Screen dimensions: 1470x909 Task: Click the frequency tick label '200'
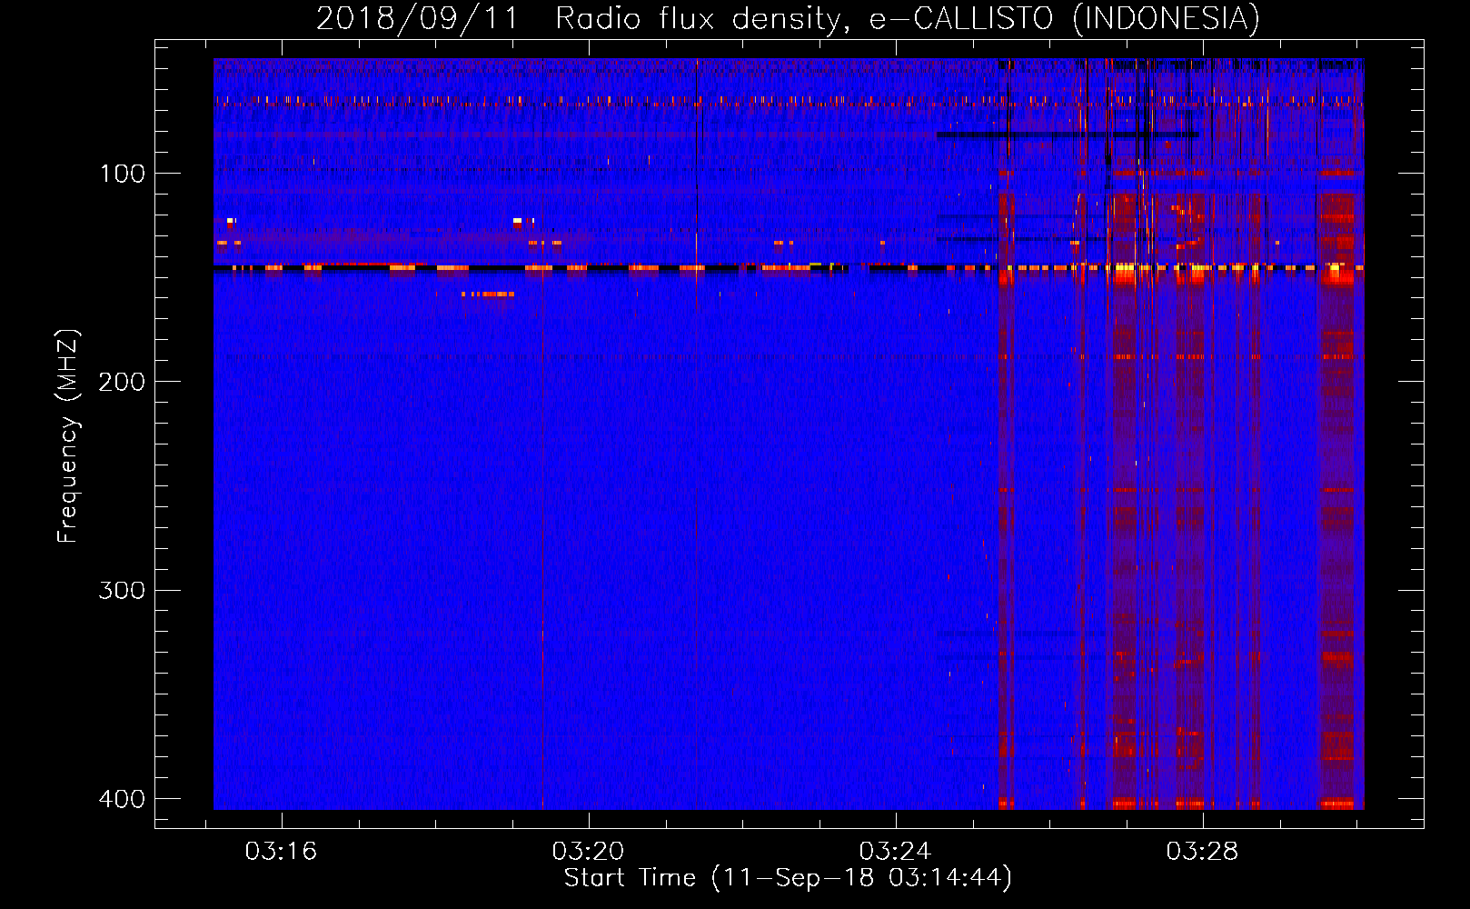coord(123,382)
